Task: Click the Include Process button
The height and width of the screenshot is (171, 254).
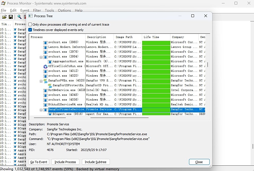Action: [x=65, y=162]
